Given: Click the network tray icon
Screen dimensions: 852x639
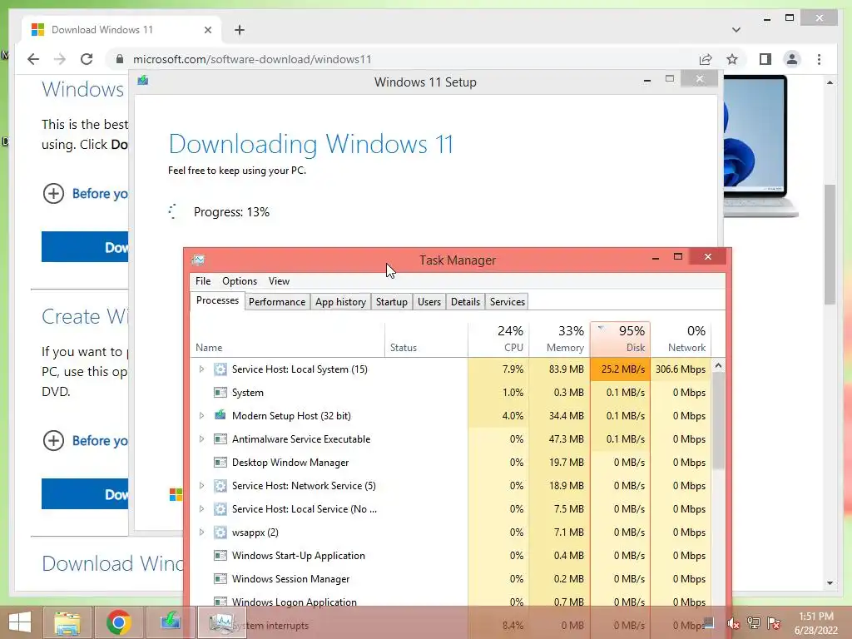Looking at the screenshot, I should tap(754, 623).
